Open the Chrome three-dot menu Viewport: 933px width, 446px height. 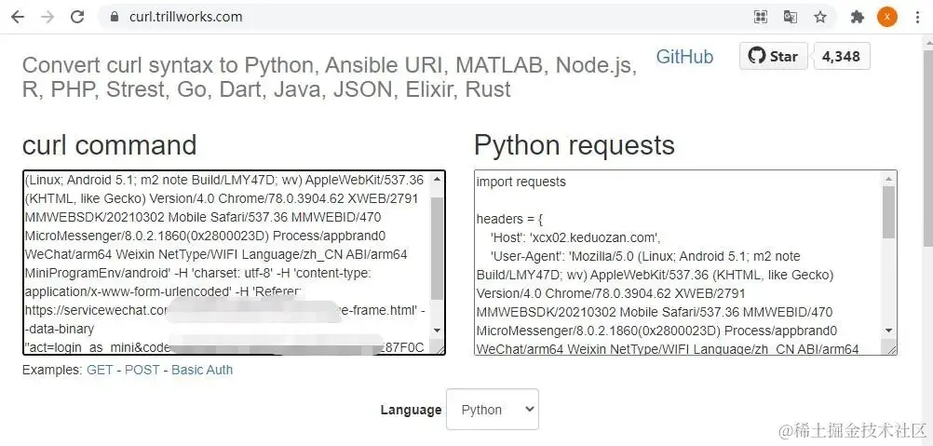(917, 17)
